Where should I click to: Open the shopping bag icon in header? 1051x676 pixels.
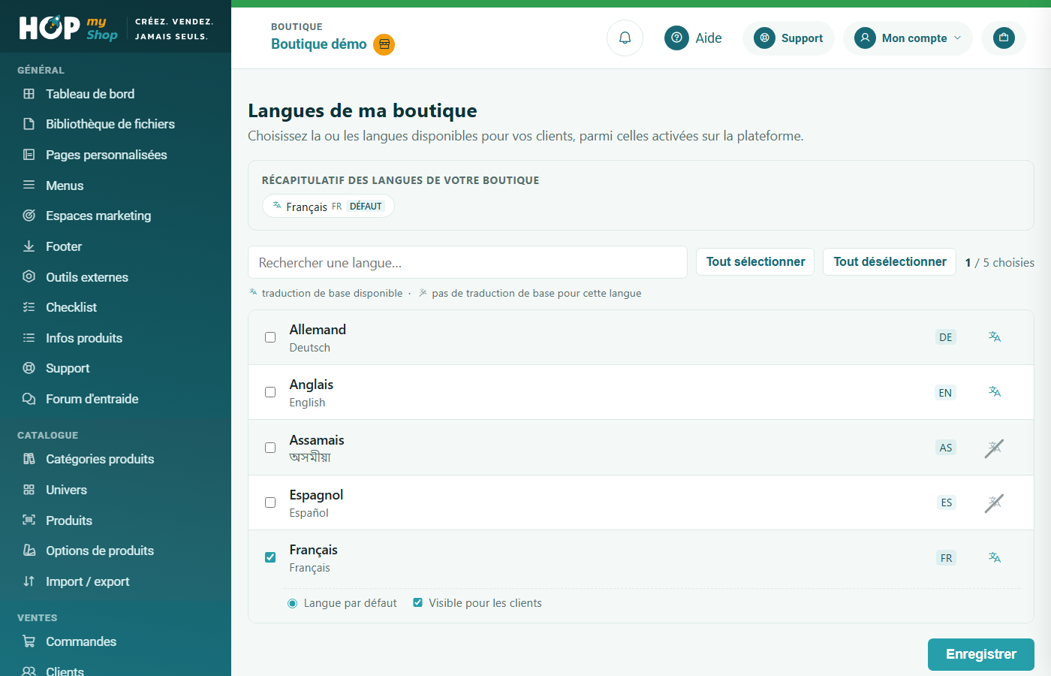pyautogui.click(x=1004, y=38)
